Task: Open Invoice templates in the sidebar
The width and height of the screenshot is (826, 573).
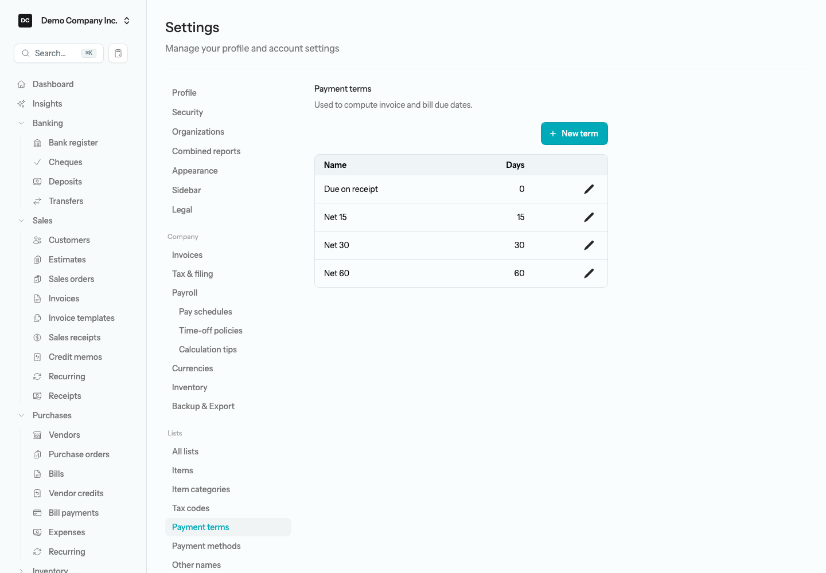Action: (81, 318)
